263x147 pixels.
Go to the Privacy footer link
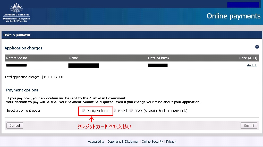click(171, 142)
